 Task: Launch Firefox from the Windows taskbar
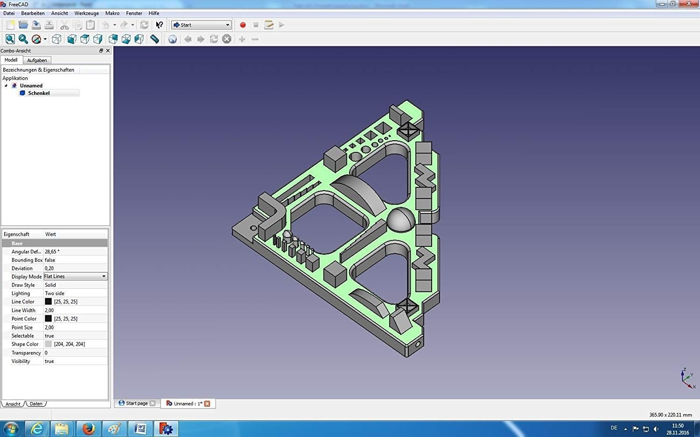(x=89, y=428)
